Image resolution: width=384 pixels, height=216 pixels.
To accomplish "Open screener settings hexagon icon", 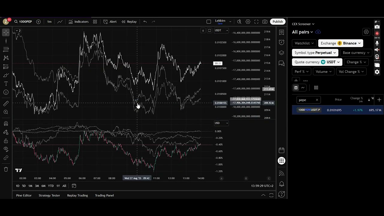I will click(366, 32).
